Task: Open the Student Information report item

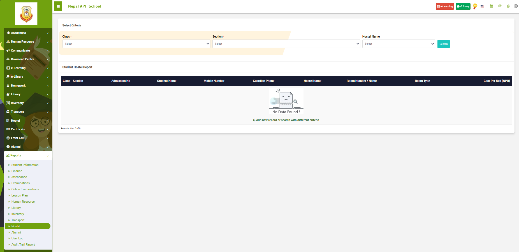Action: pos(25,165)
